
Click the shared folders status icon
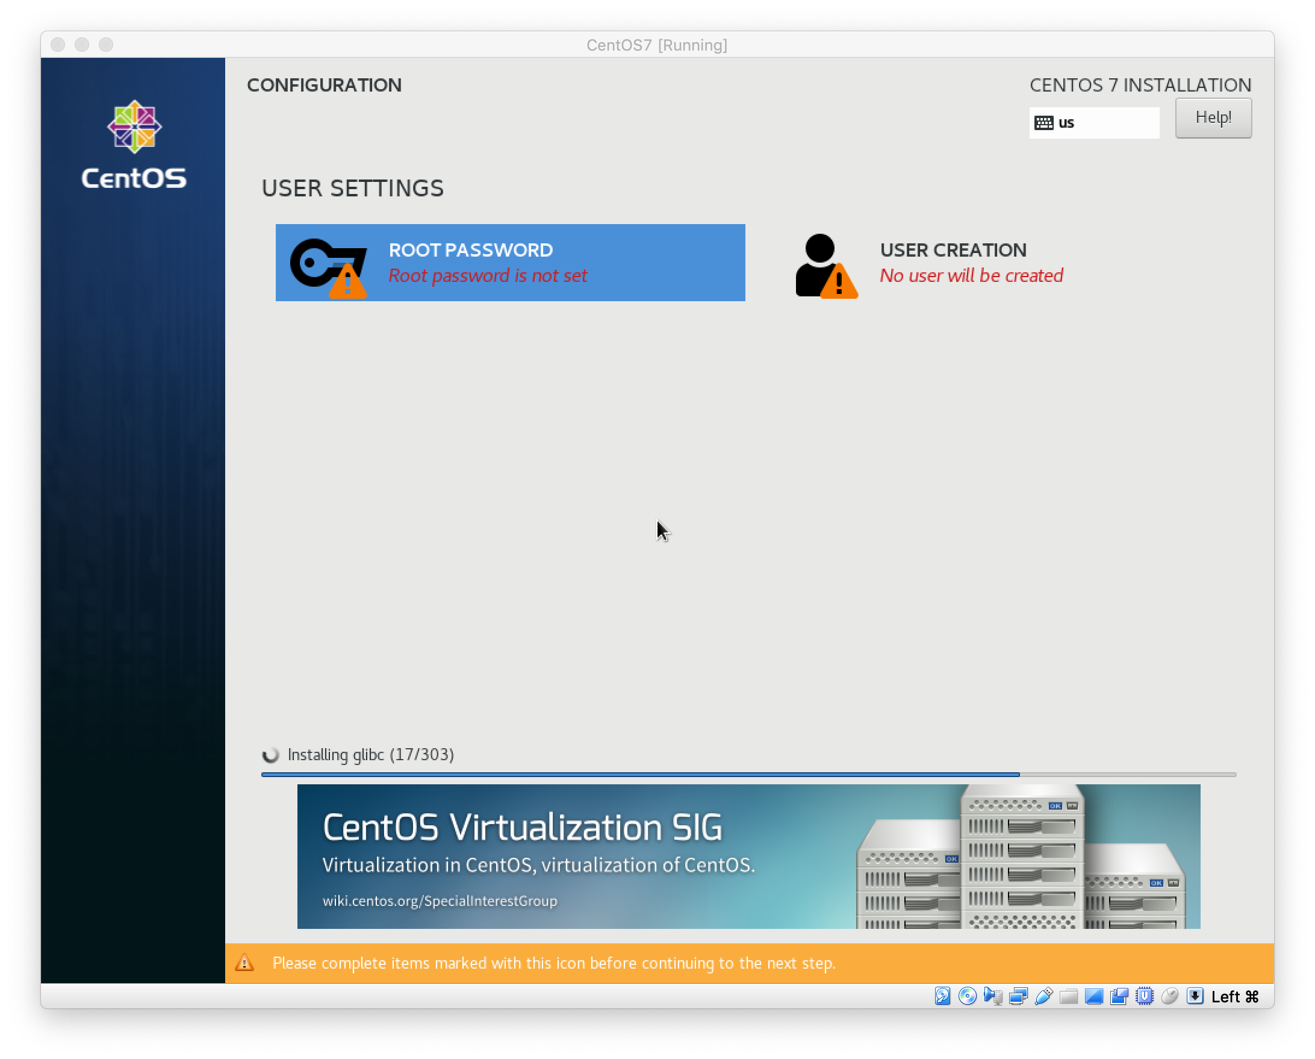click(x=1069, y=996)
